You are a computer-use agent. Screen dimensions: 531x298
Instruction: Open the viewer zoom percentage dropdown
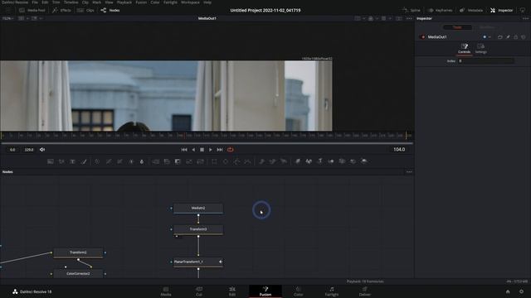7,18
